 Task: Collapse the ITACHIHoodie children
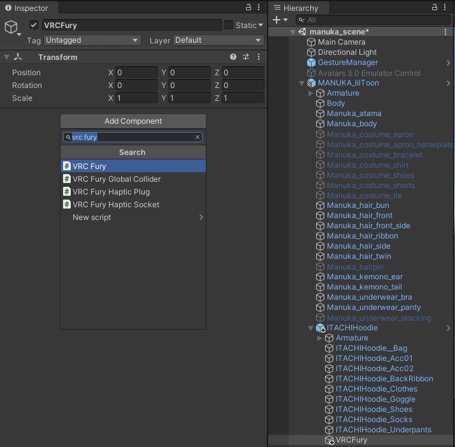310,328
